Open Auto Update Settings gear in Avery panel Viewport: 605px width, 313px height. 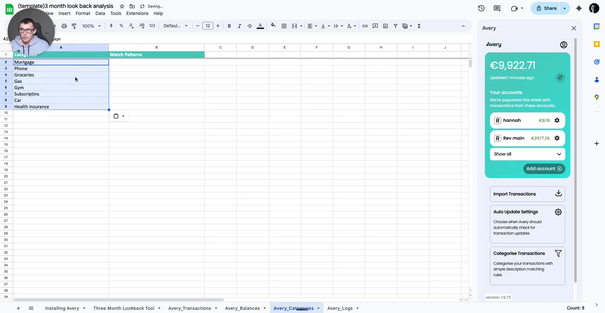[558, 212]
